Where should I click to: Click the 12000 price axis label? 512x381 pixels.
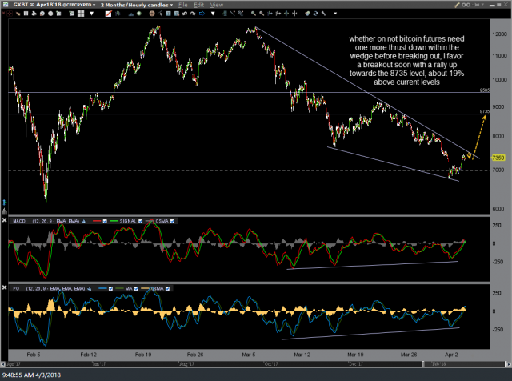tap(499, 34)
